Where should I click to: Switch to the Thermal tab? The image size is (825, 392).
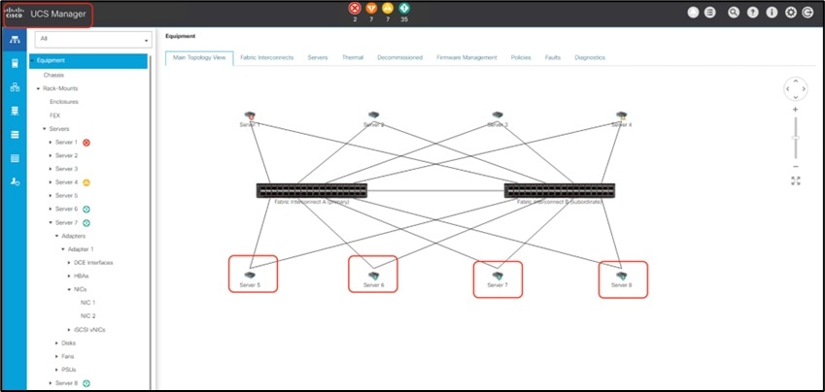[x=353, y=58]
